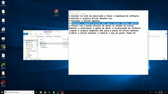The width and height of the screenshot is (168, 94).
Task: Open Notepad Format menu
Action: pyautogui.click(x=76, y=14)
